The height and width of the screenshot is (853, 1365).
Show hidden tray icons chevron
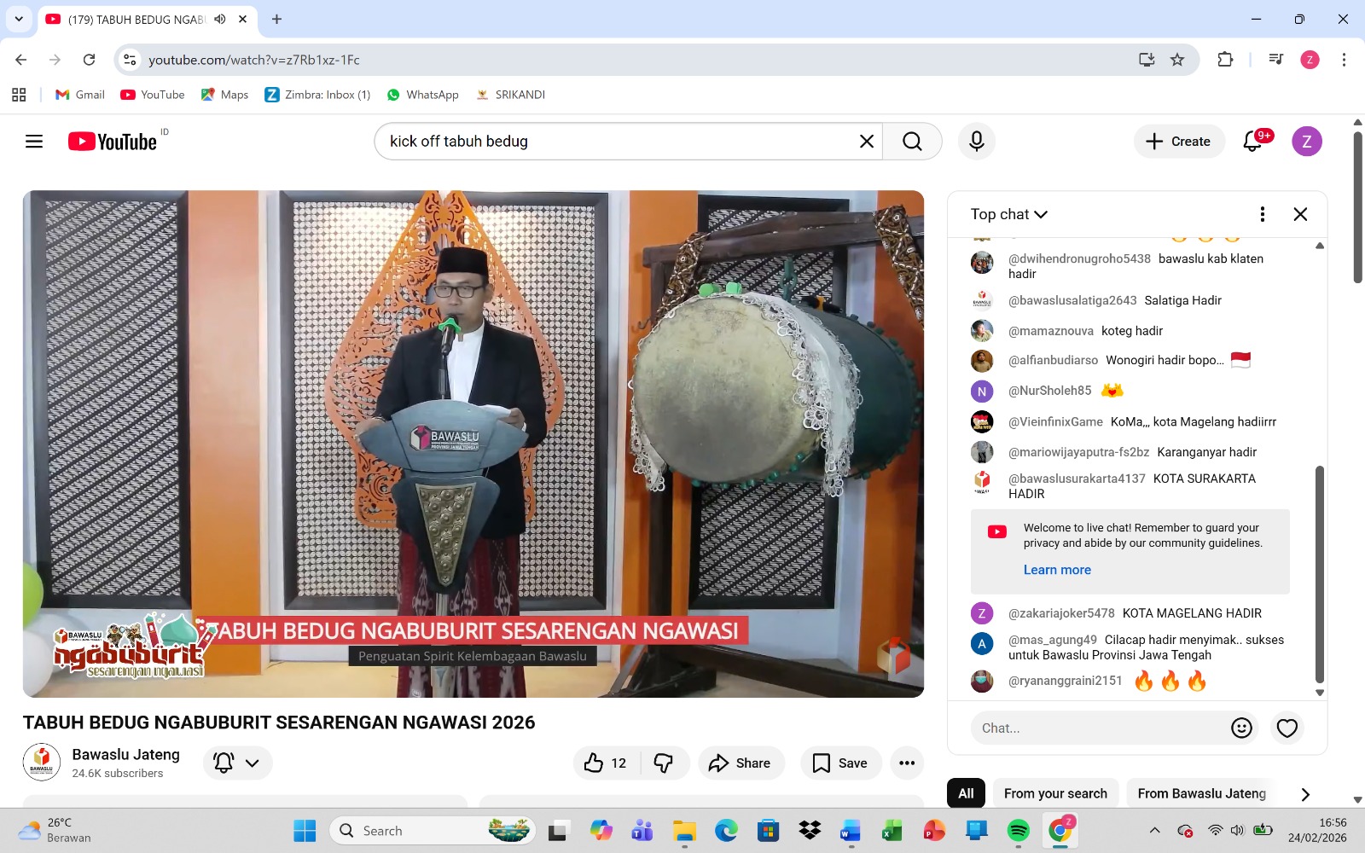(x=1154, y=830)
